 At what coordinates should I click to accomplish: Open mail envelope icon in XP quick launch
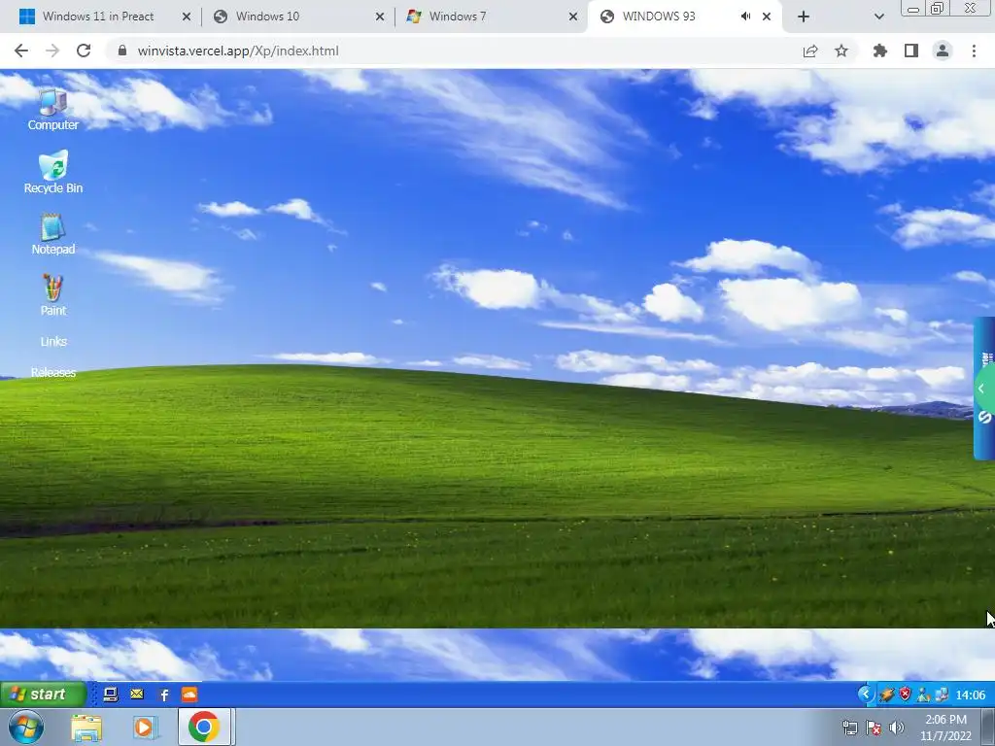point(136,694)
